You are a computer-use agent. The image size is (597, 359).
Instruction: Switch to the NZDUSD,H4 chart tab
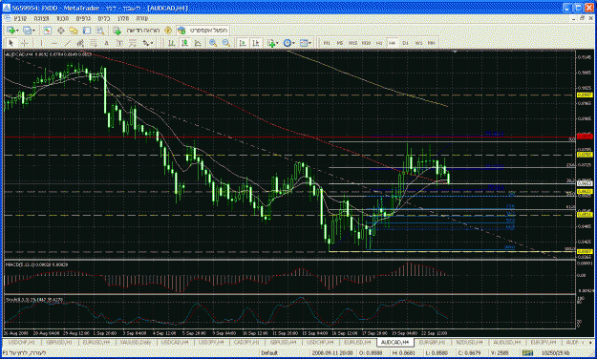pyautogui.click(x=469, y=343)
